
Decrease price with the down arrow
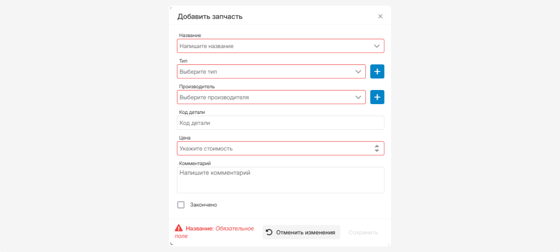(x=377, y=151)
